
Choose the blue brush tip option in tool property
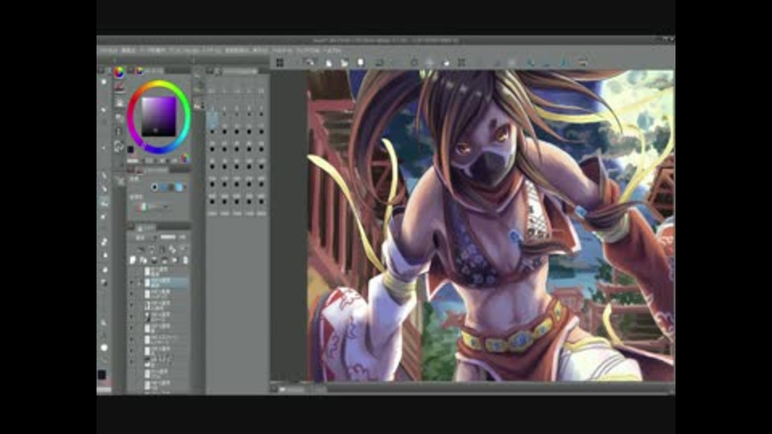point(165,187)
